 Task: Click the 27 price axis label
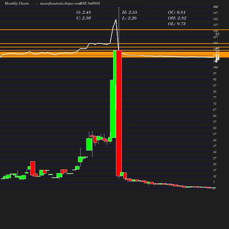point(215,158)
